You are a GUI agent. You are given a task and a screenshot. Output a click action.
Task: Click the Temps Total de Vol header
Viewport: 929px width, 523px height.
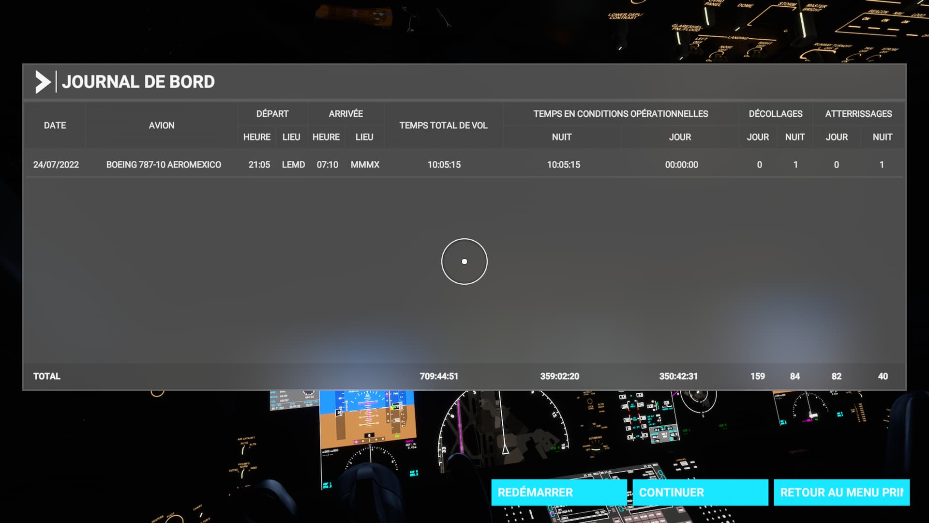[x=443, y=125]
